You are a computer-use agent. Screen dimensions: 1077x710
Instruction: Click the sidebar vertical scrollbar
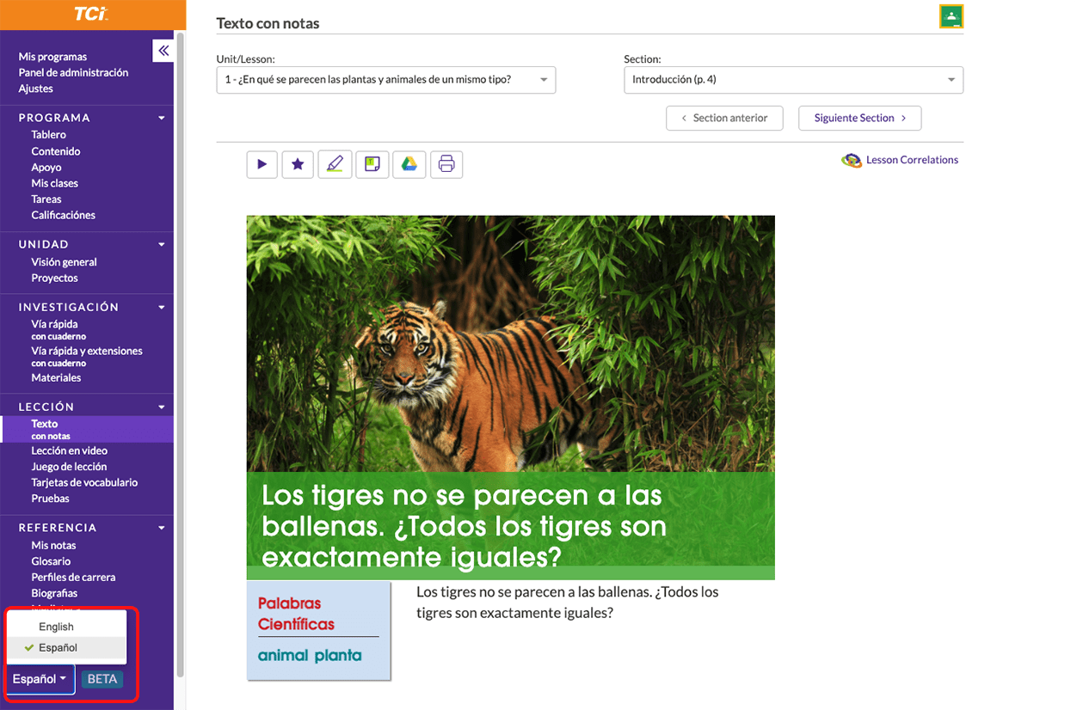point(180,344)
